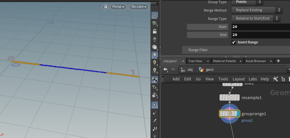Open the Add menu in network editor
This screenshot has height=138, width=290.
pos(176,79)
